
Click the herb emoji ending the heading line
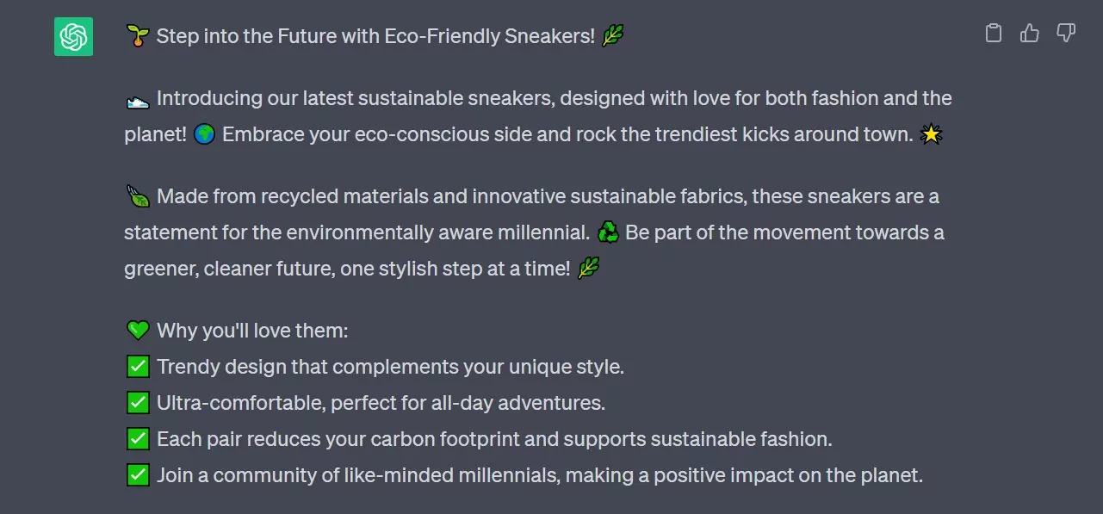(x=612, y=36)
